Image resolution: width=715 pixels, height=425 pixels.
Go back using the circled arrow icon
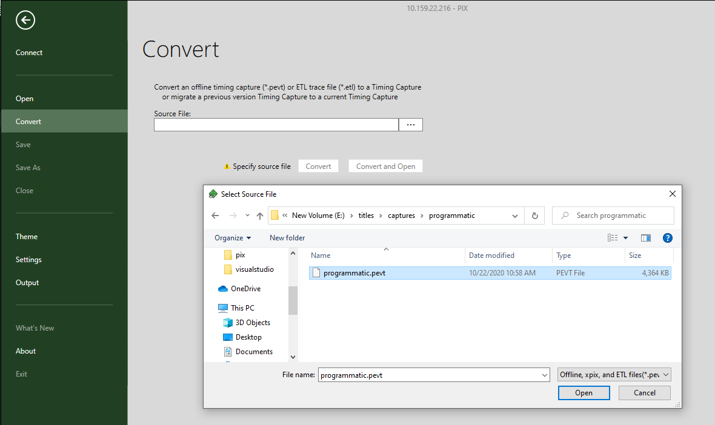point(25,20)
